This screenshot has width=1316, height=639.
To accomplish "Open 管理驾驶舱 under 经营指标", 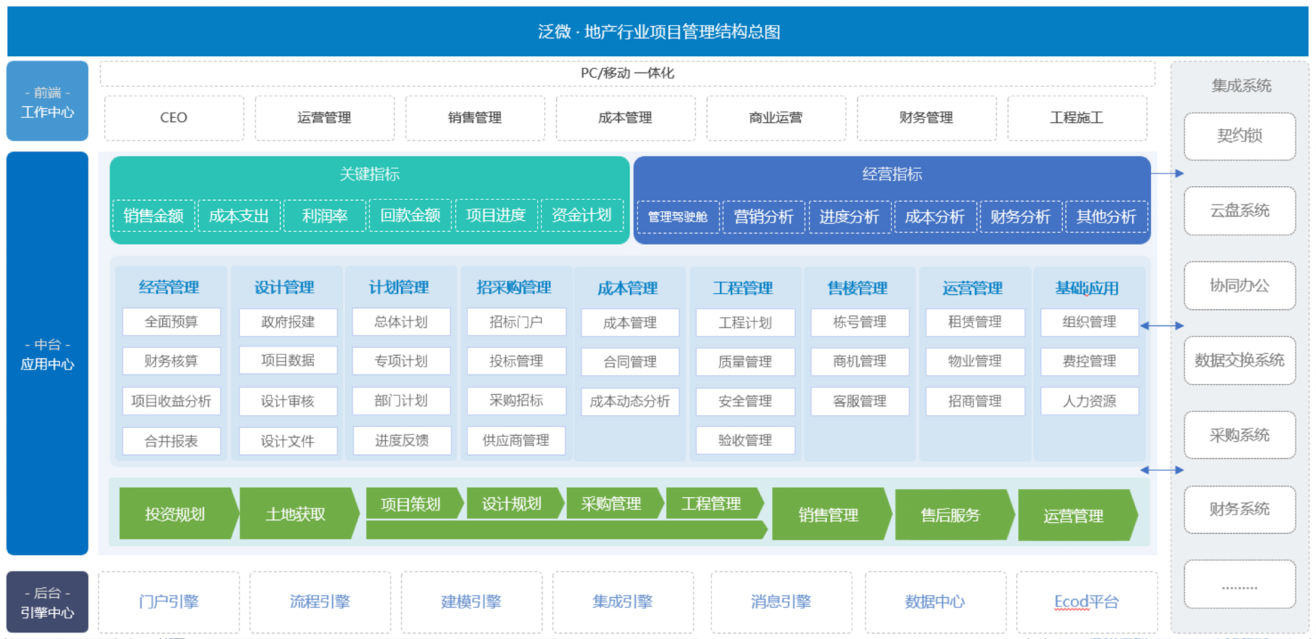I will 678,217.
